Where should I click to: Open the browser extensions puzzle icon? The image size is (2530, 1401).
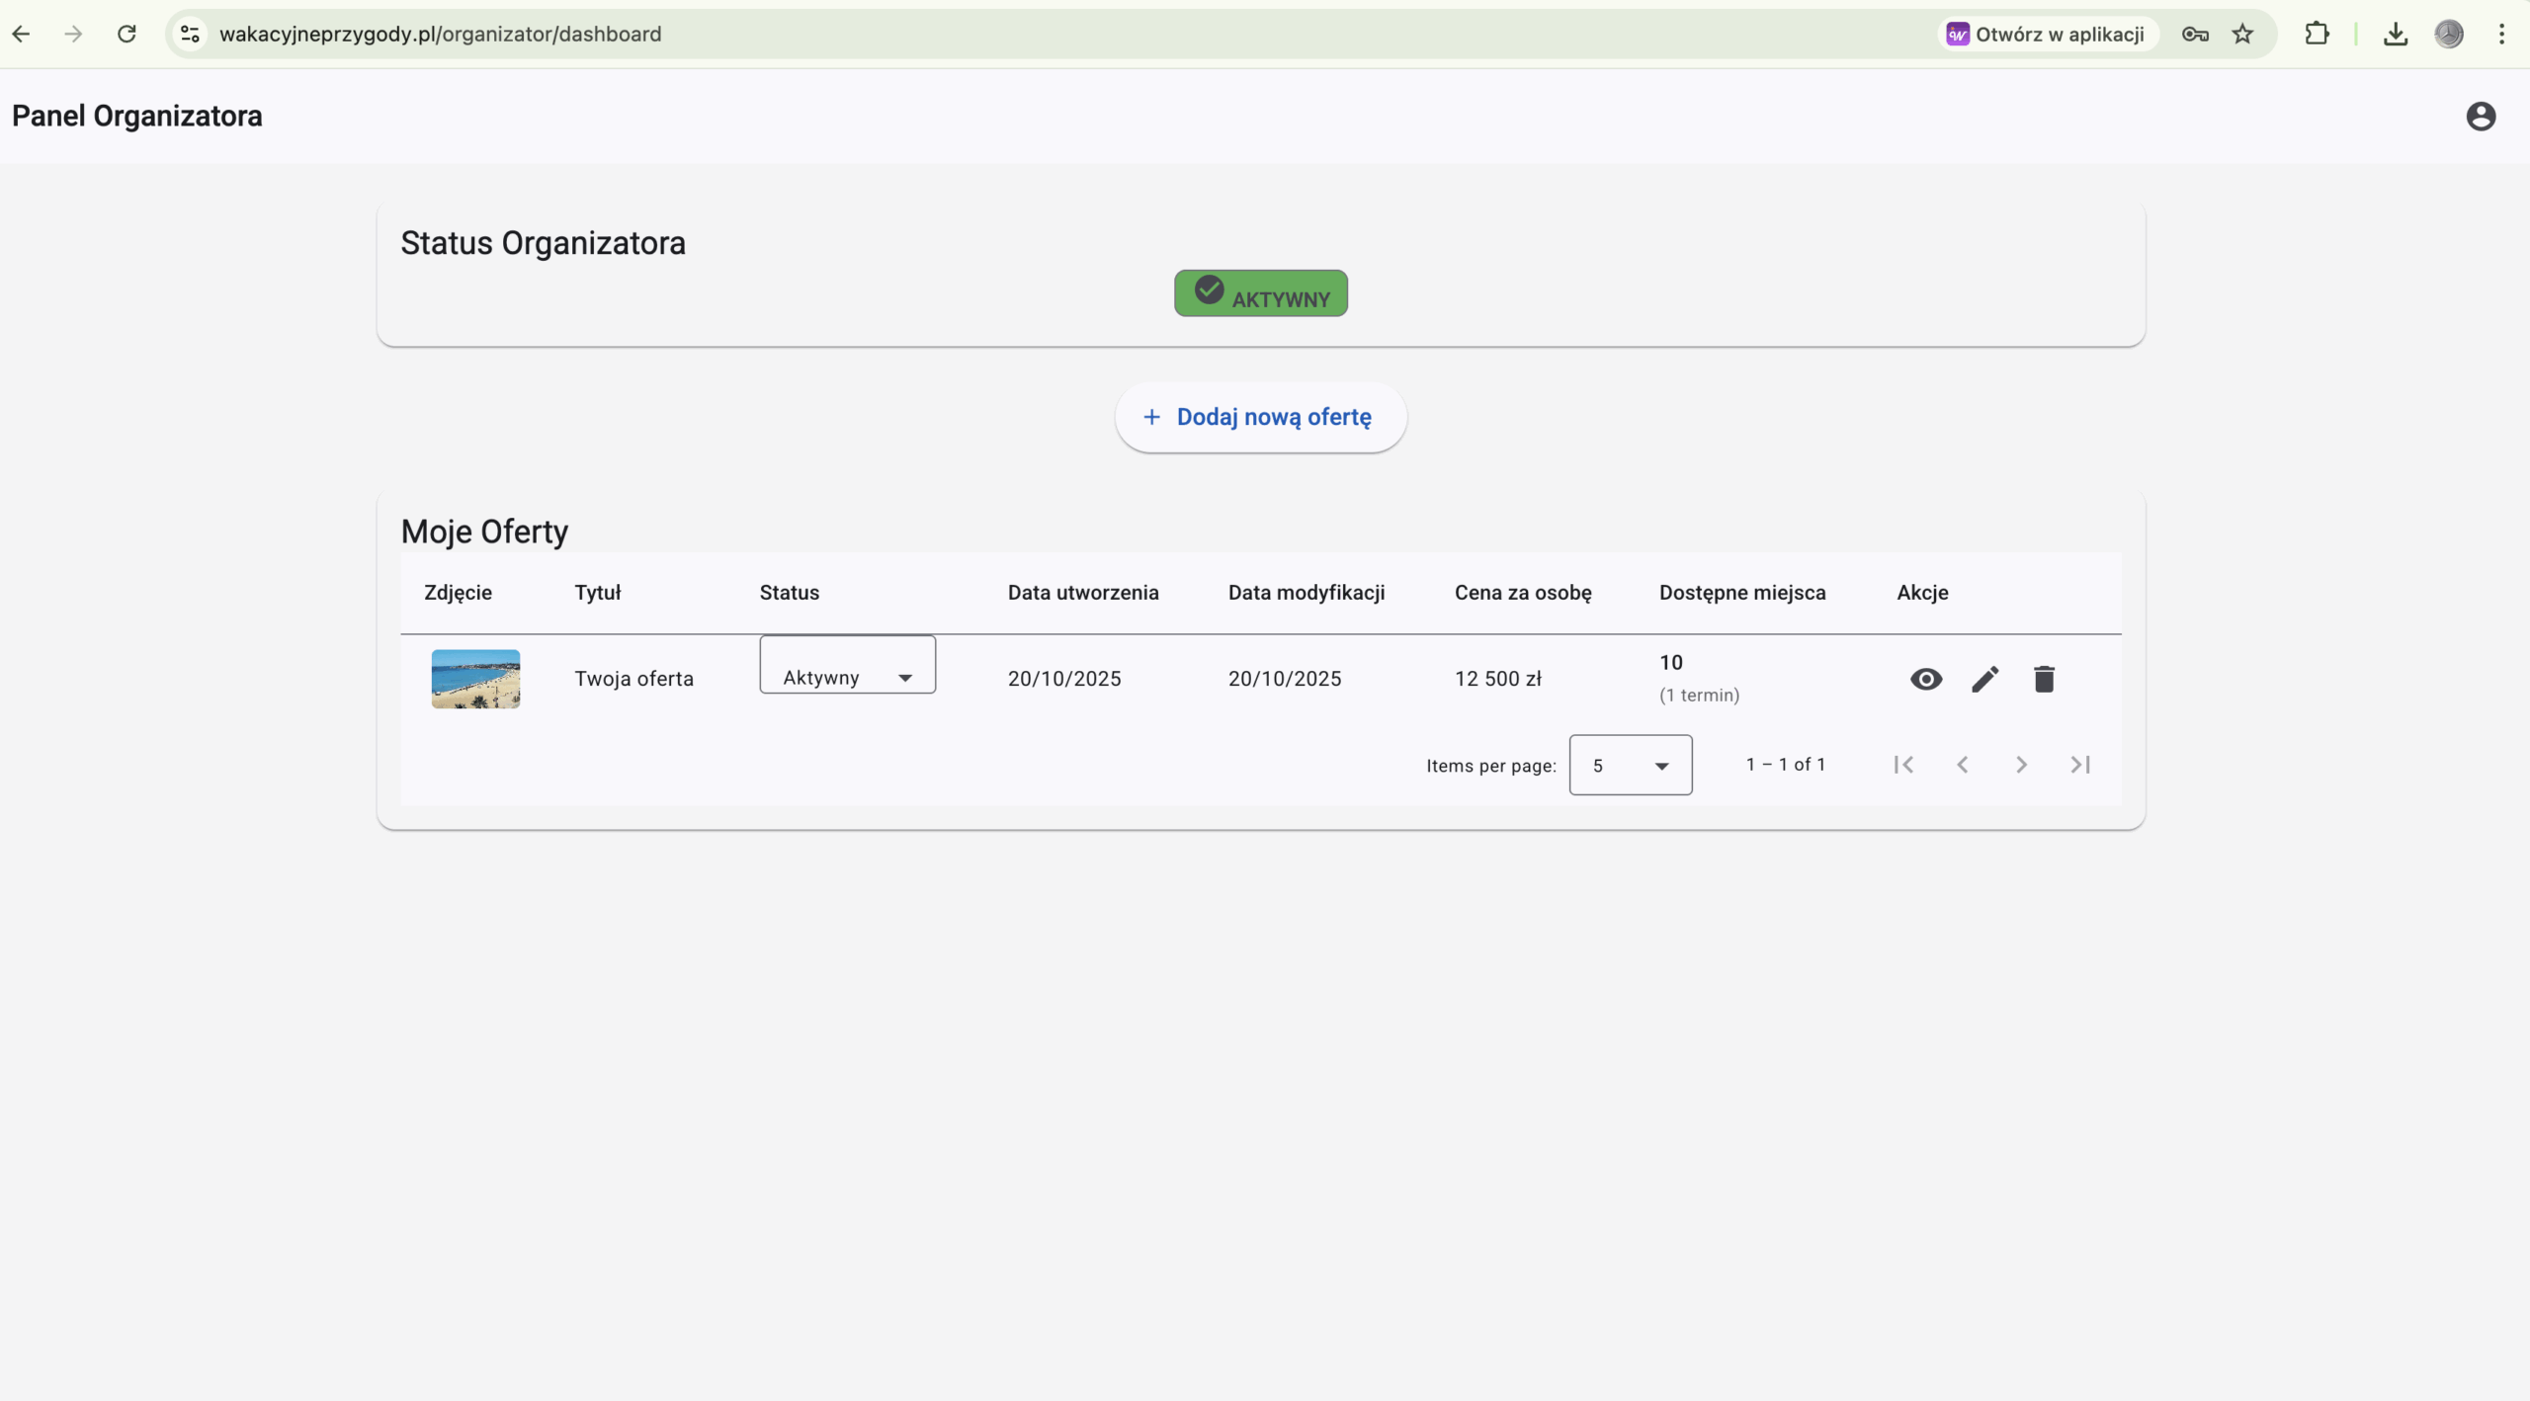pos(2316,35)
